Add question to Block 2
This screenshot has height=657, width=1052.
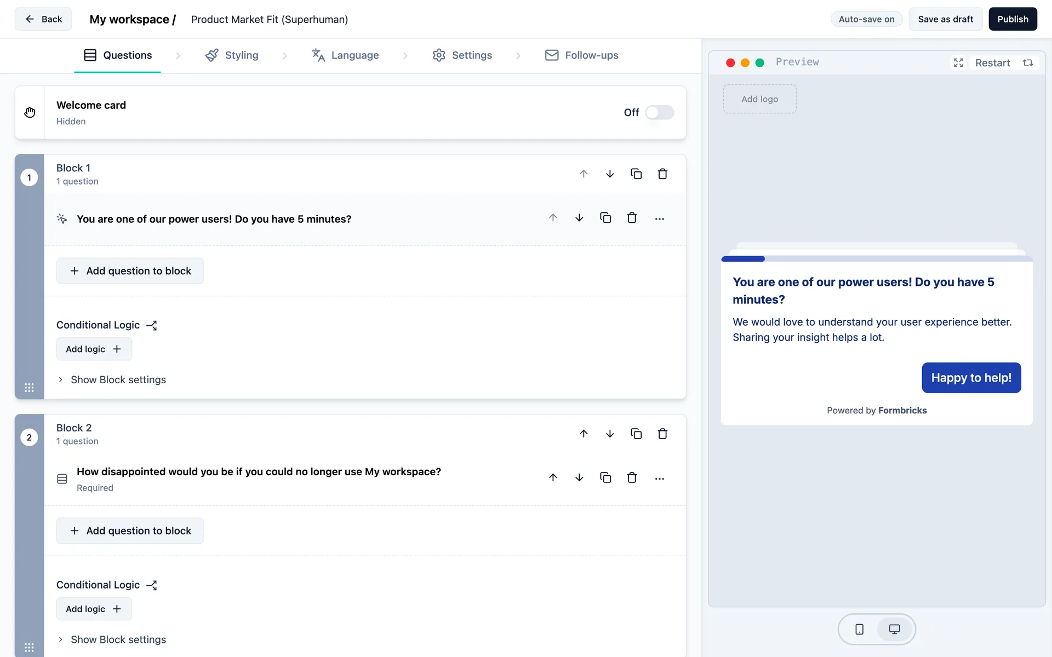(x=130, y=531)
